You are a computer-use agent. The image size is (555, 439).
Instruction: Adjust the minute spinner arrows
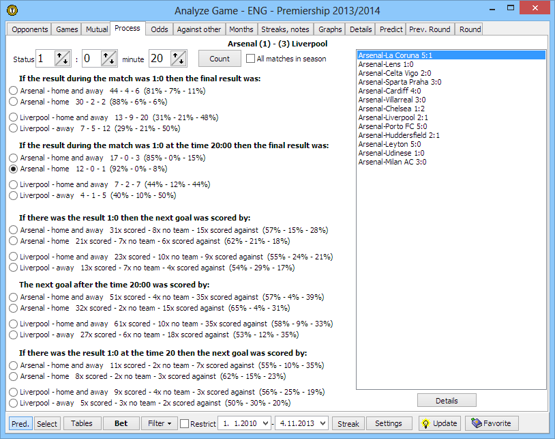[x=178, y=59]
